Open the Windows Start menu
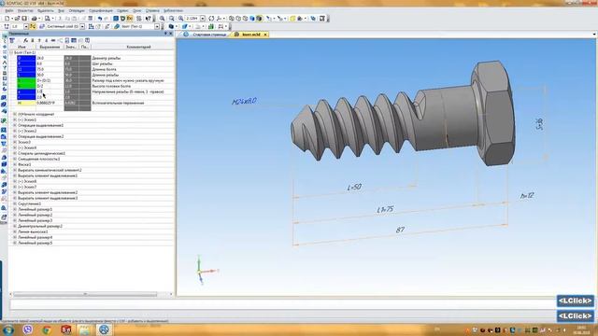This screenshot has height=336, width=598. 8,329
